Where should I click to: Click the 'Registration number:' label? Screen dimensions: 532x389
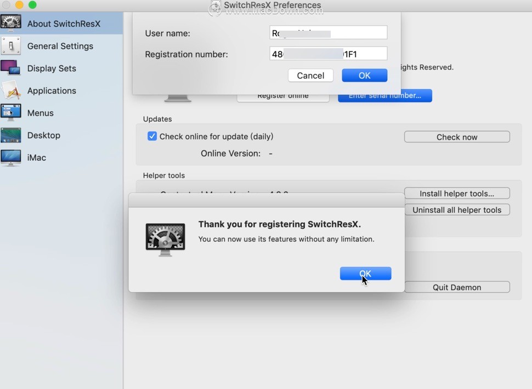pyautogui.click(x=186, y=54)
